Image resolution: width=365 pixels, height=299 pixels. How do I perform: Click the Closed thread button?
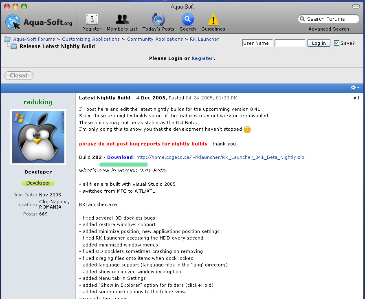19,75
